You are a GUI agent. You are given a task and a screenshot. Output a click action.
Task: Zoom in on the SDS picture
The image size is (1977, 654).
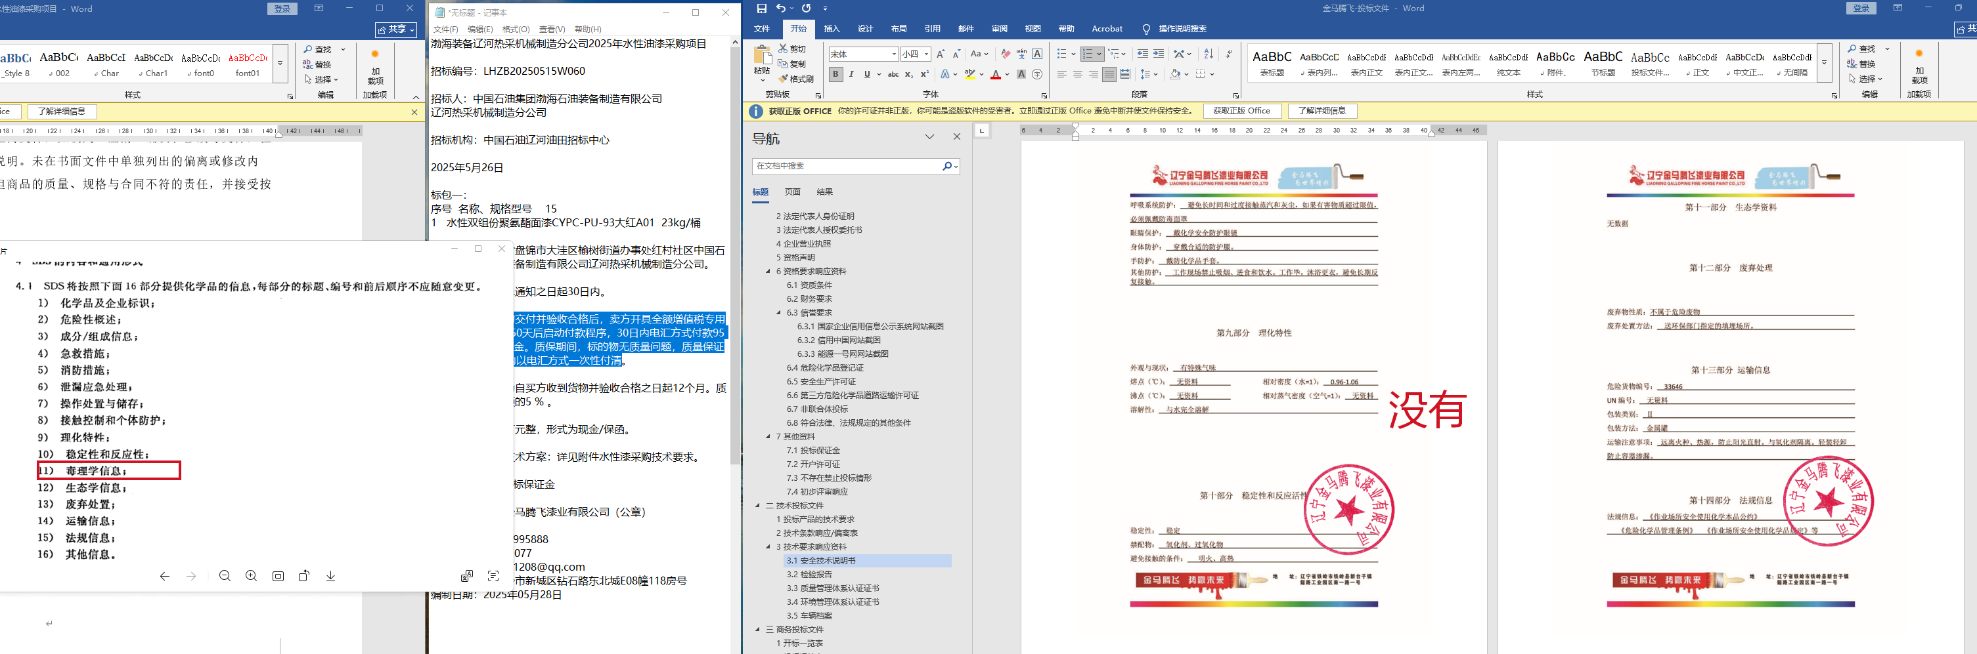pyautogui.click(x=251, y=576)
